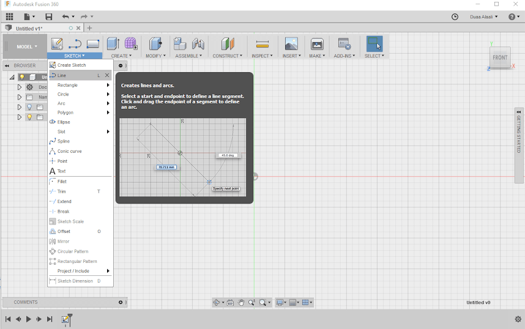Open the ASSEMBLE dropdown menu

(188, 56)
